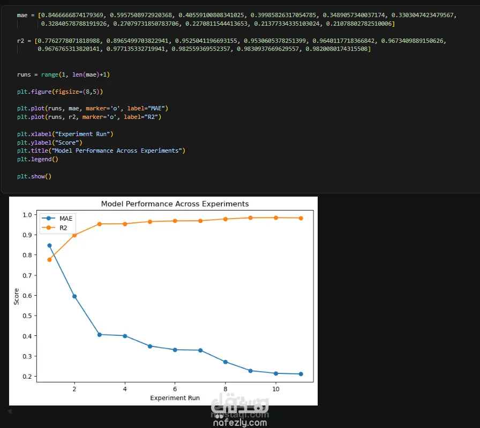This screenshot has height=428, width=480.
Task: Click the plt.plot line with label "R2"
Action: [89, 117]
